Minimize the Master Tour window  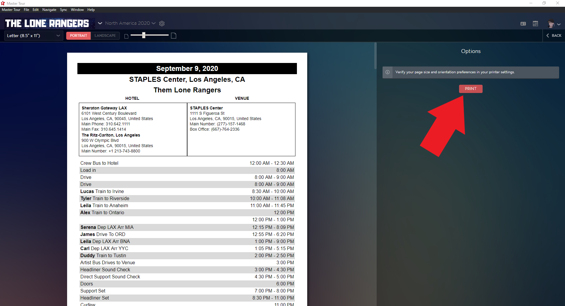(x=531, y=3)
